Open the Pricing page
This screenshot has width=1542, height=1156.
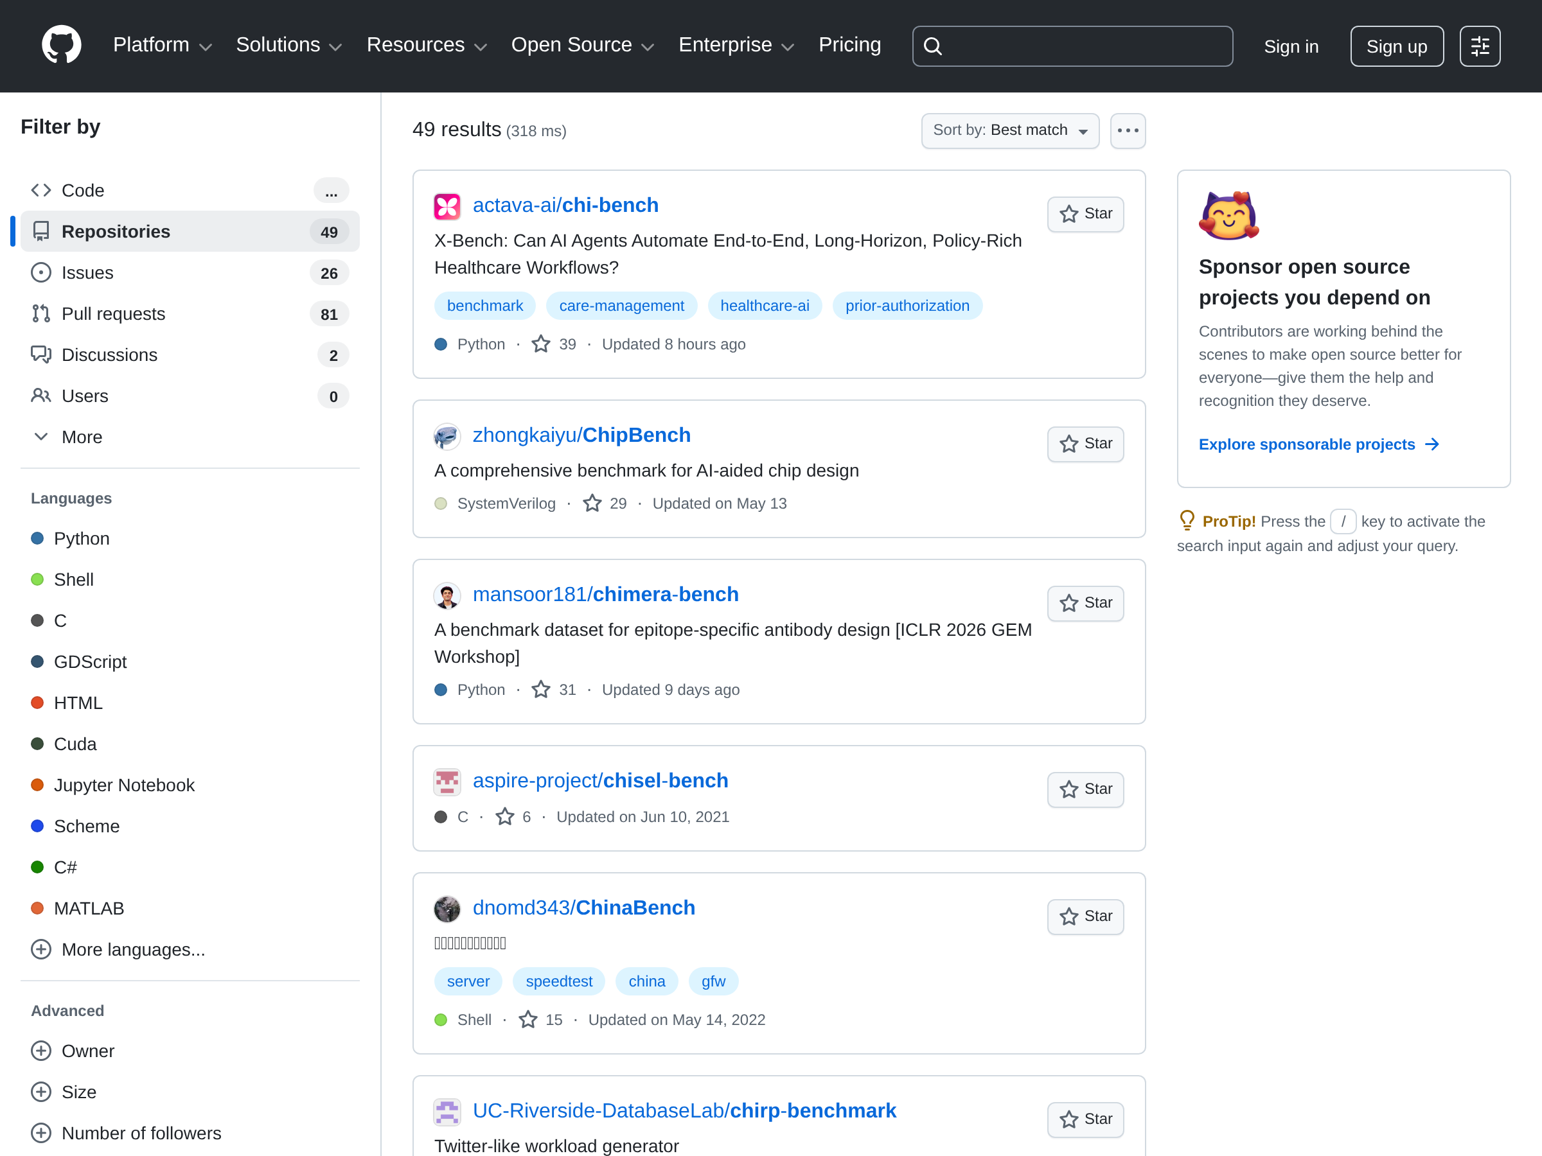850,46
